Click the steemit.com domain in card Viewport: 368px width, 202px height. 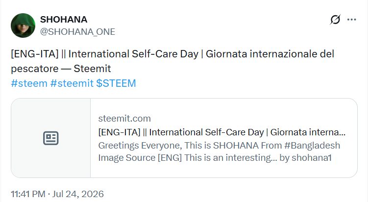coord(124,119)
